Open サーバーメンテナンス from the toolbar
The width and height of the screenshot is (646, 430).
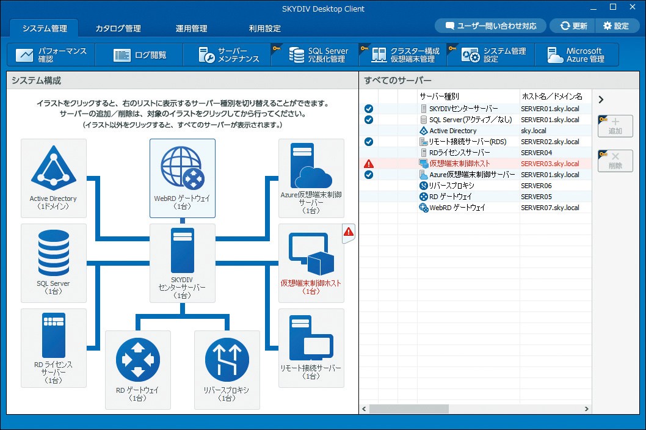pos(227,55)
